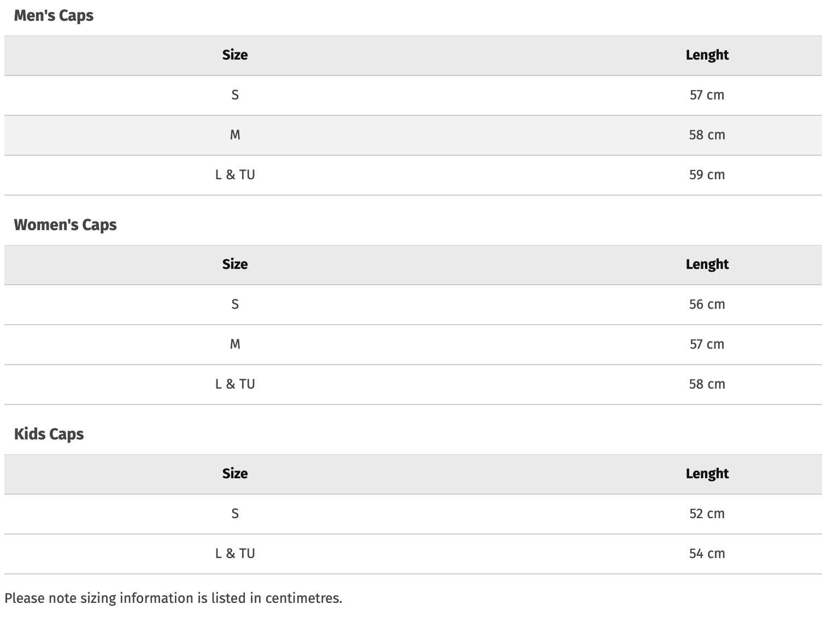Click Lenght header in Women's Caps table
The height and width of the screenshot is (622, 822).
[x=707, y=265]
